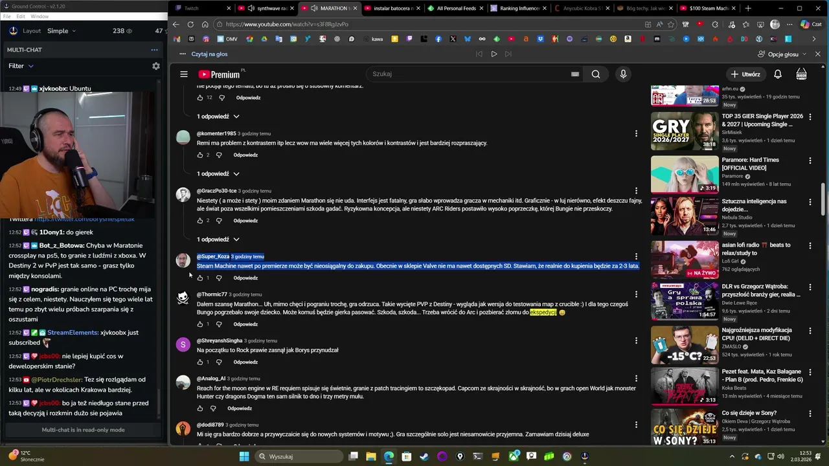This screenshot has width=829, height=466.
Task: Open the Utwórz create menu
Action: 745,74
